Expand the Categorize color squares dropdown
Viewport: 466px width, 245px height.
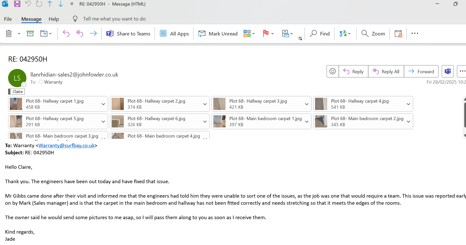[253, 33]
